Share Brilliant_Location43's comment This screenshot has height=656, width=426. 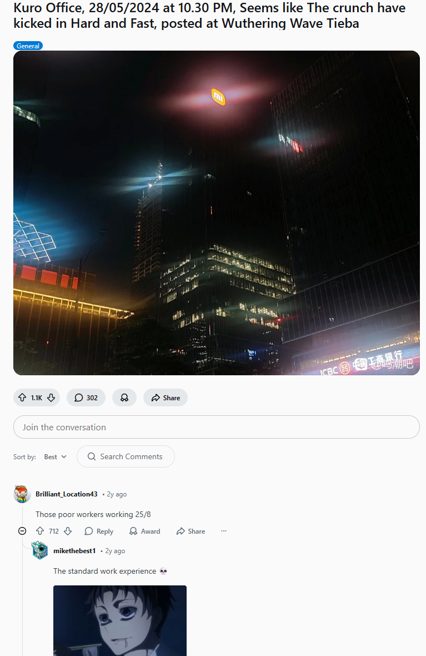pos(191,531)
